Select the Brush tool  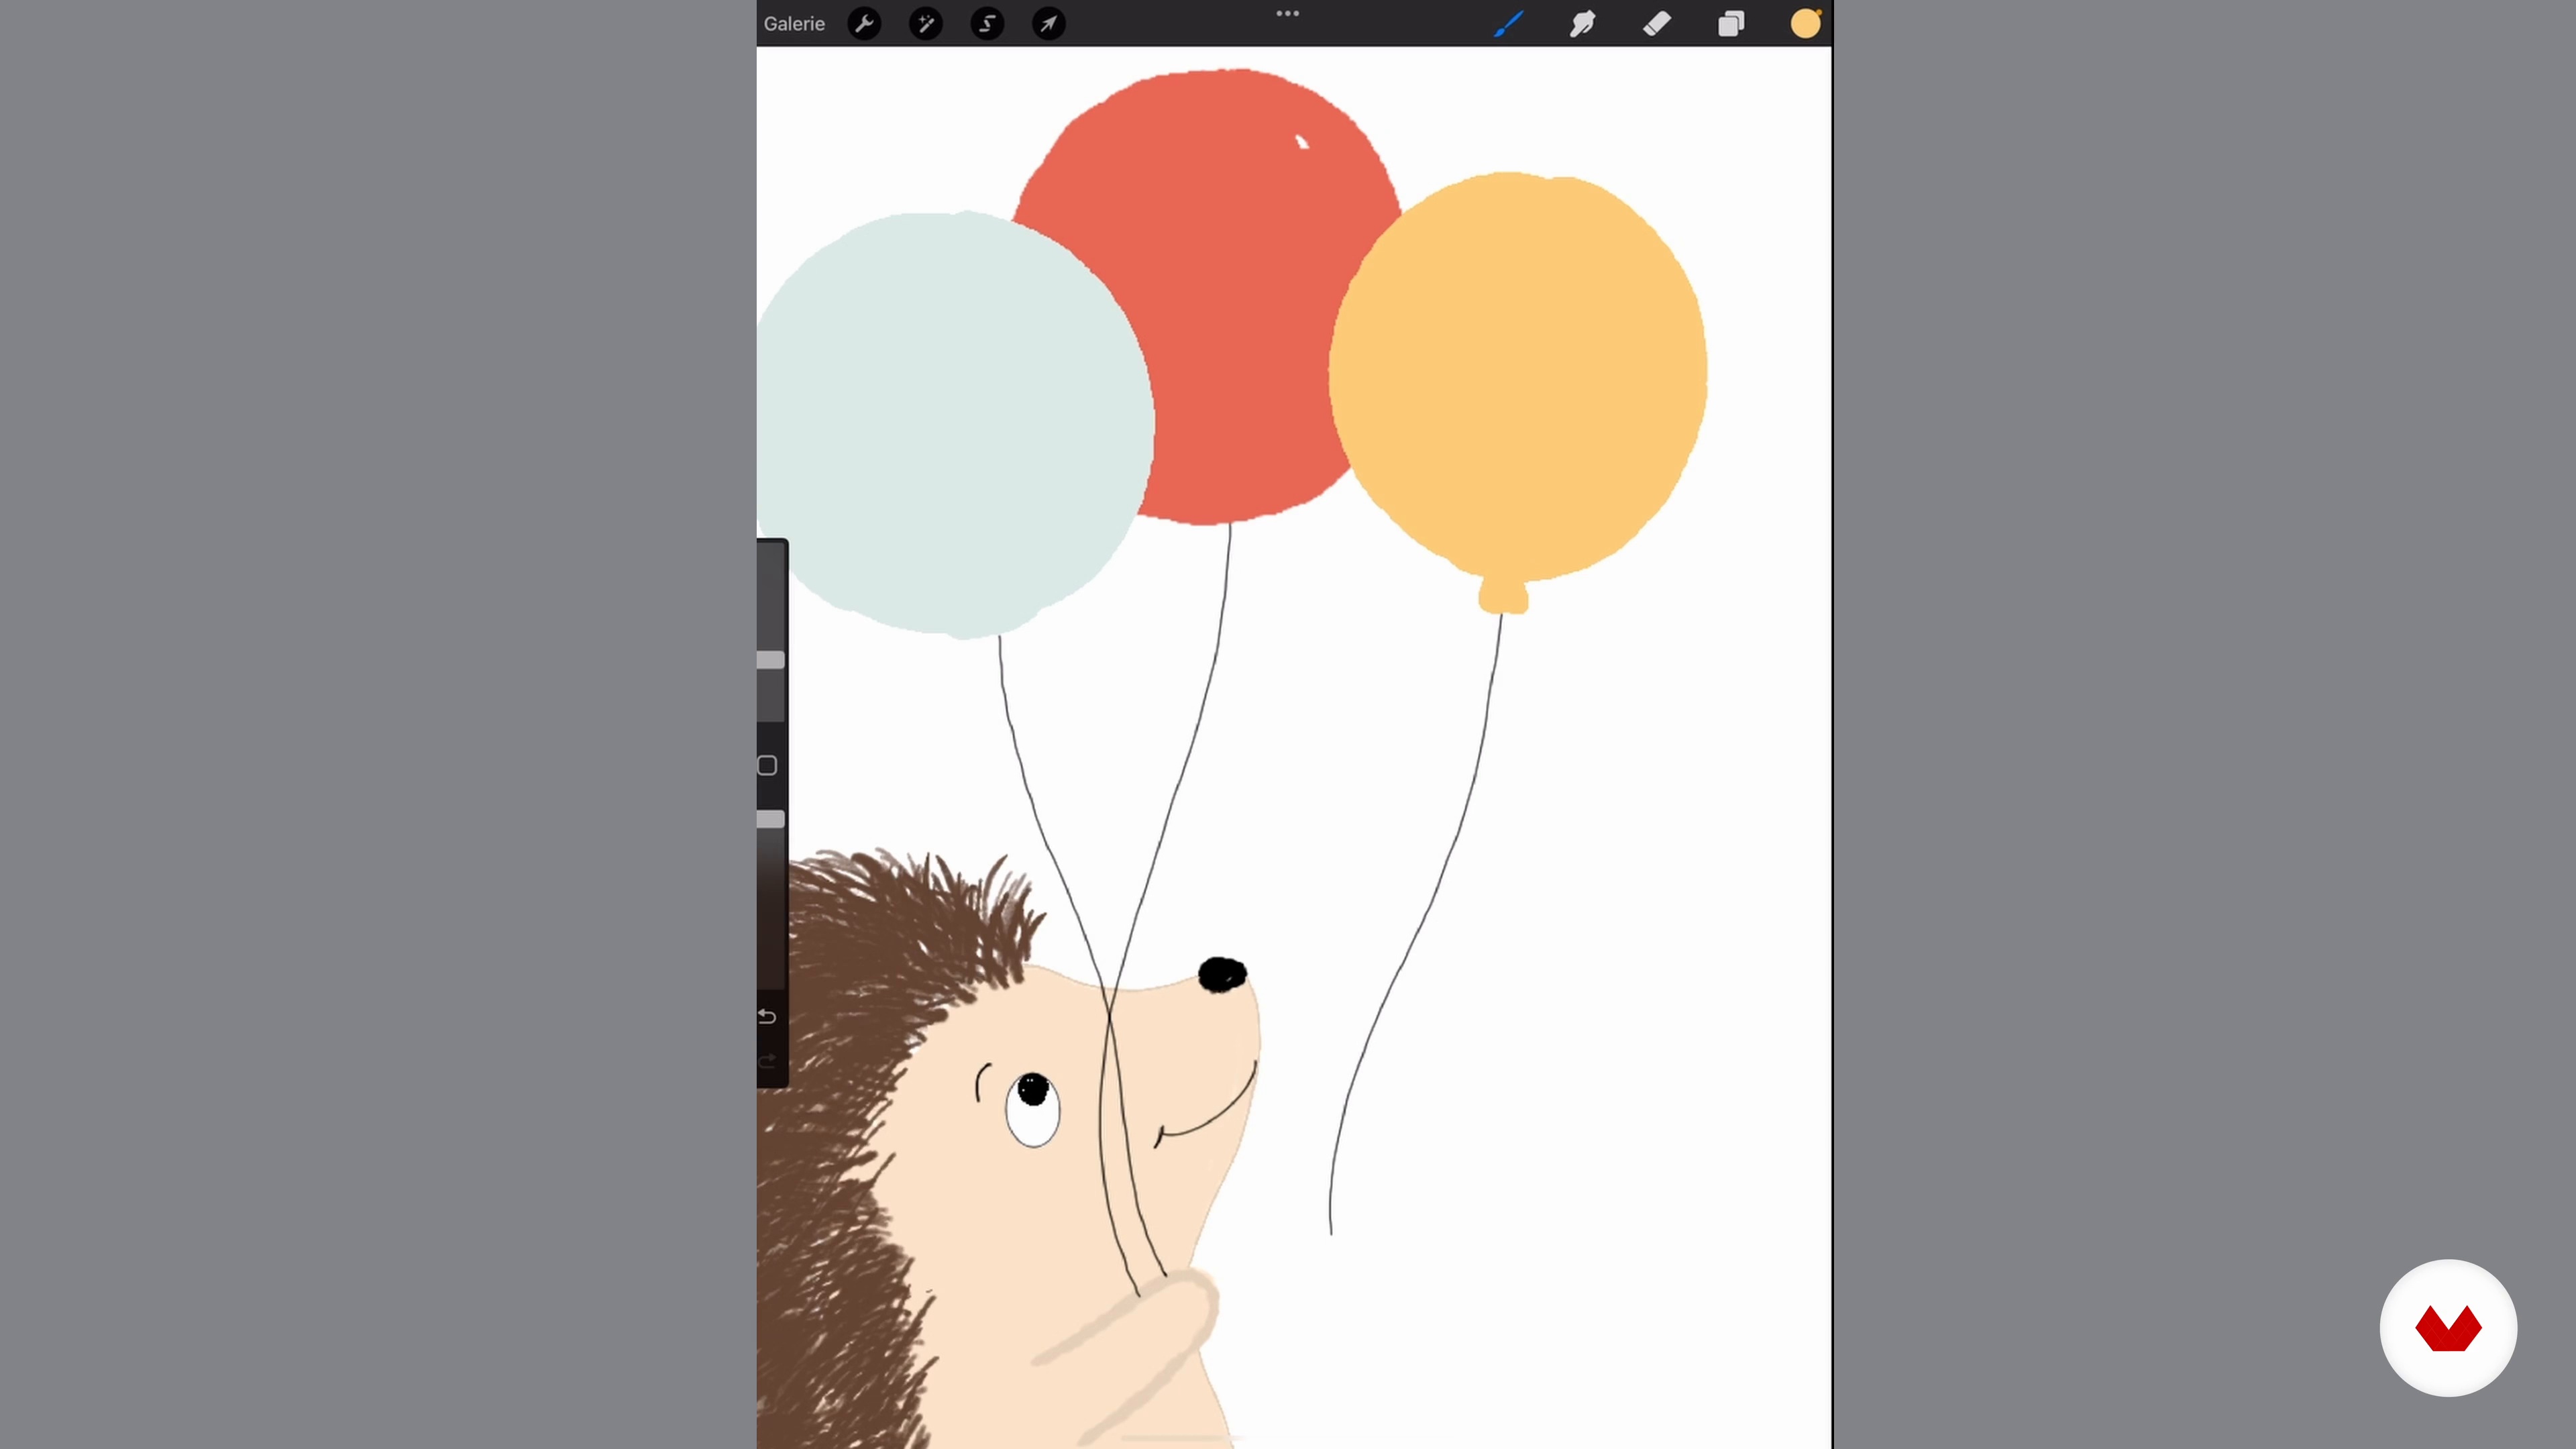[1508, 23]
